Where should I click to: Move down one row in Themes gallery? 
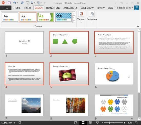74,17
